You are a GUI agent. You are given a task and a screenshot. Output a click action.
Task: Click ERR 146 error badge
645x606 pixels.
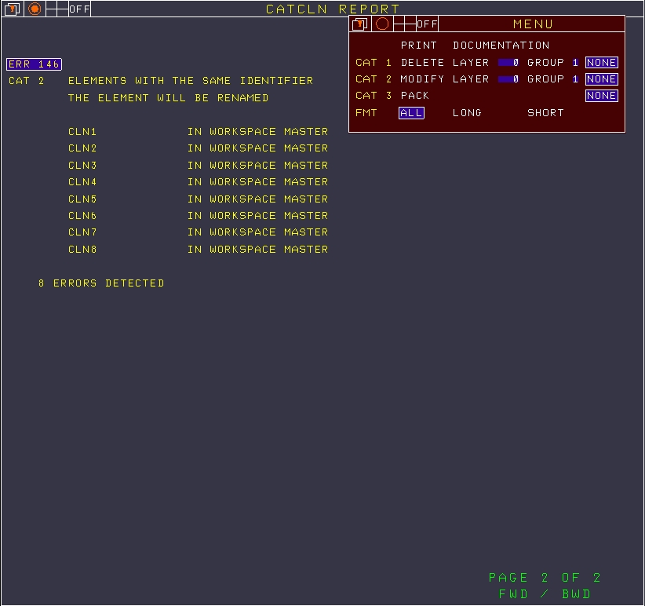point(35,64)
